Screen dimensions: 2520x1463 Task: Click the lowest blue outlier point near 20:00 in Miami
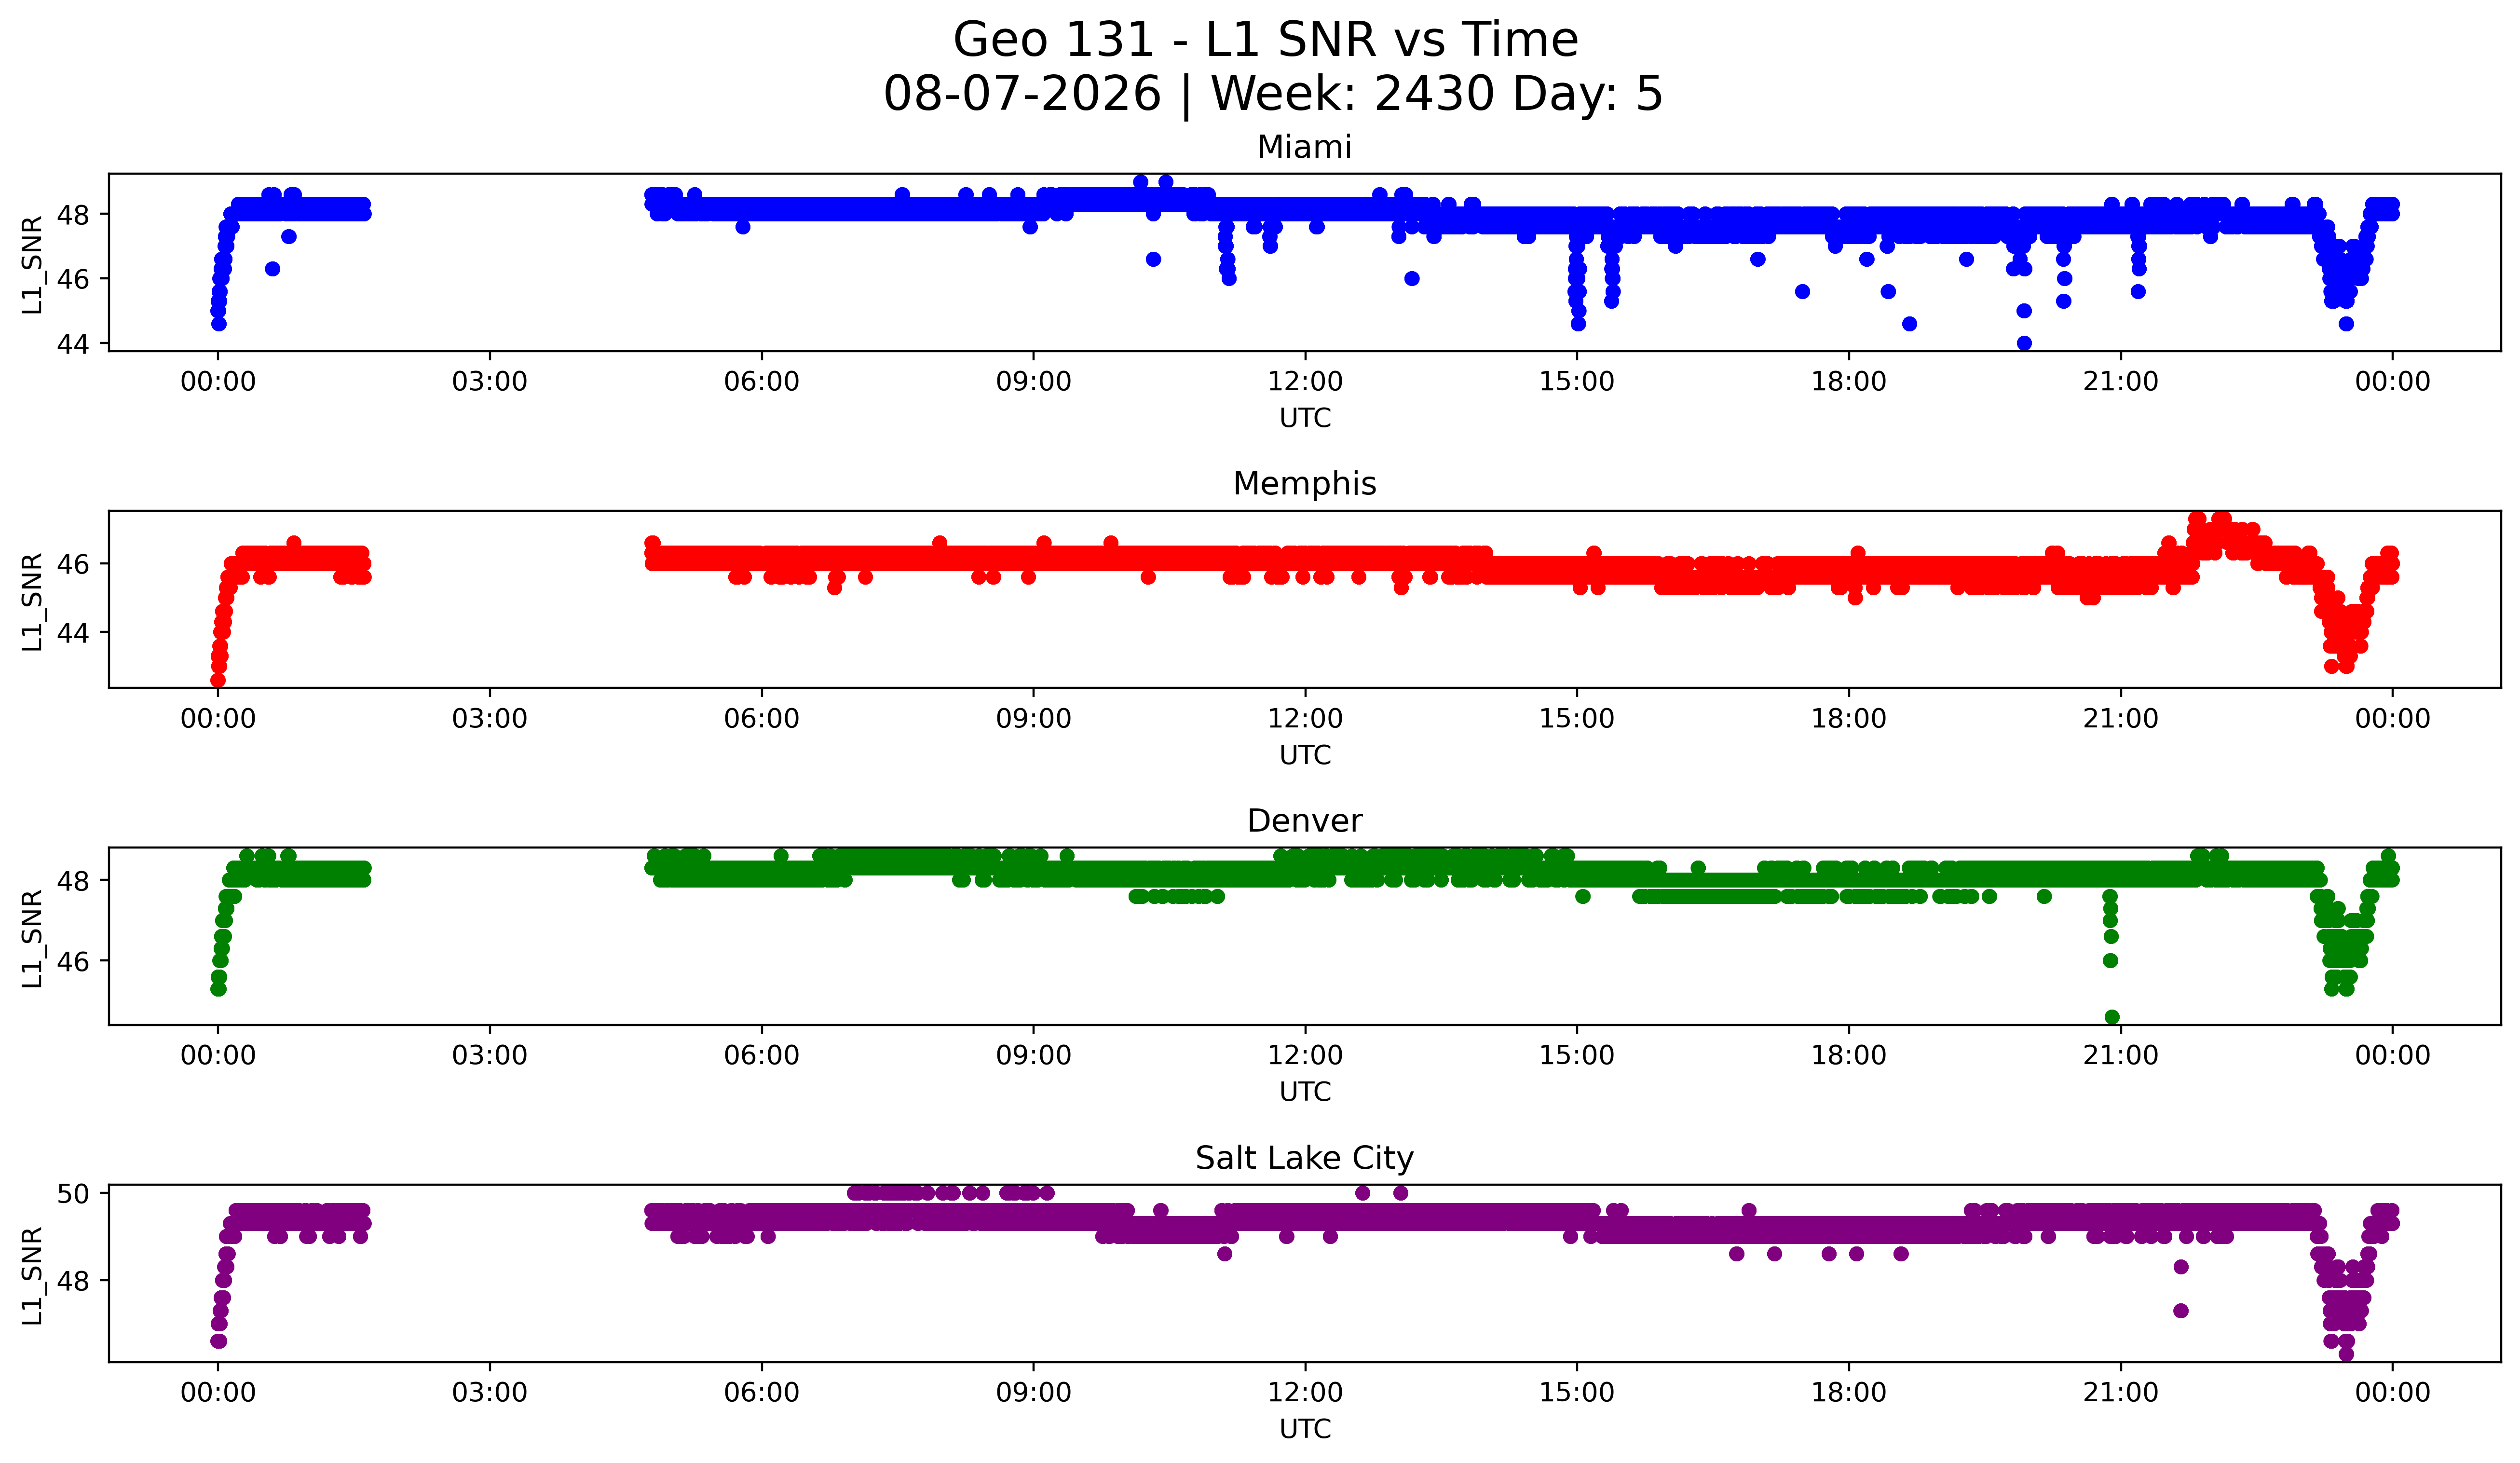(x=2024, y=343)
